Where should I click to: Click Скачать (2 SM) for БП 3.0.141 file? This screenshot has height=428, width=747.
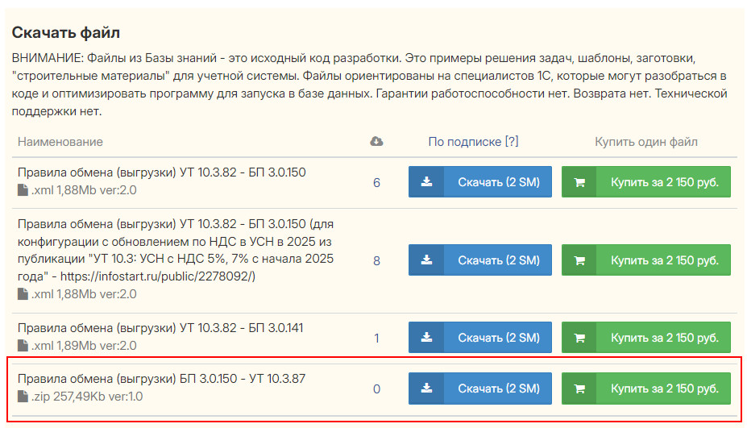(480, 338)
